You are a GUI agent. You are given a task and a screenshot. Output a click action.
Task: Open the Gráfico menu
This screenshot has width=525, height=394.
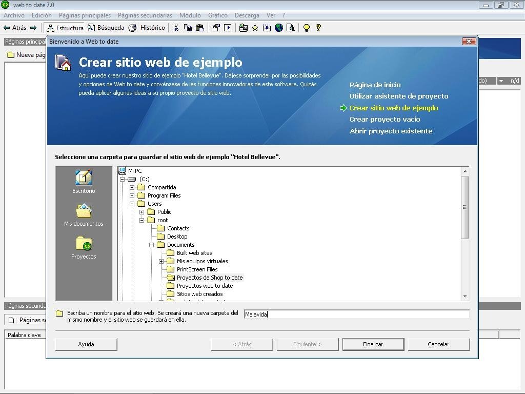pos(217,15)
